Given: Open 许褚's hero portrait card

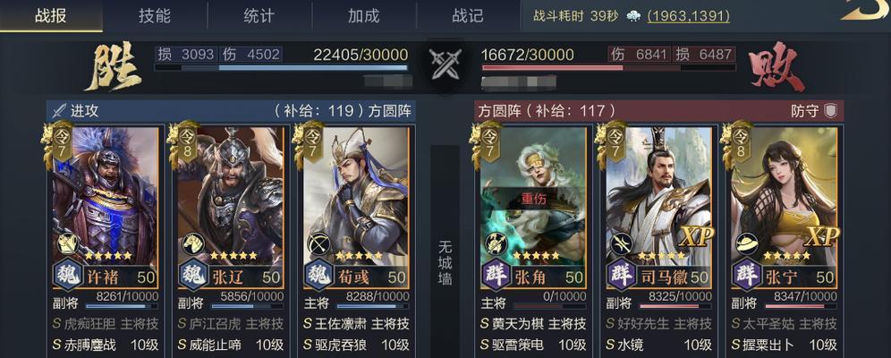Looking at the screenshot, I should [106, 207].
